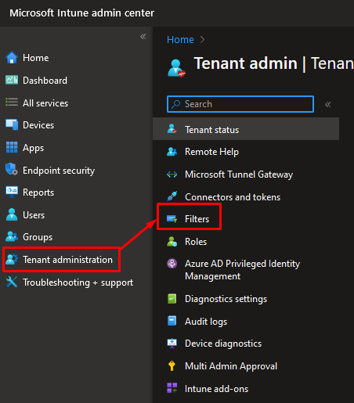Click the Remote Help icon
354x403 pixels.
(x=172, y=152)
